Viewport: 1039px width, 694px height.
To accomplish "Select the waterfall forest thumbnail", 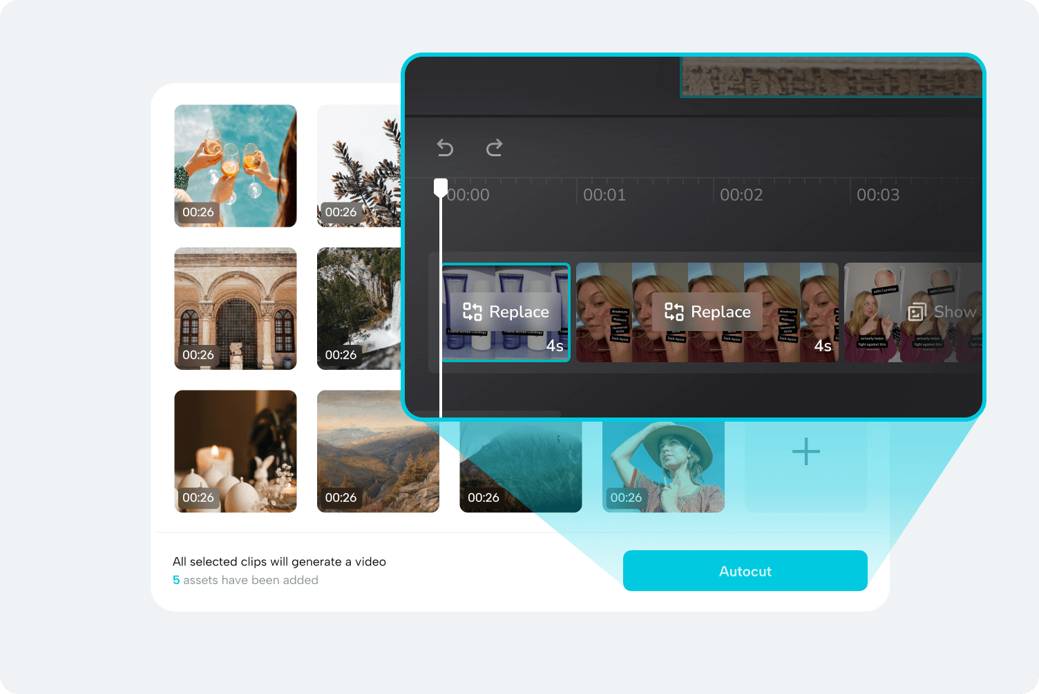I will pos(359,308).
